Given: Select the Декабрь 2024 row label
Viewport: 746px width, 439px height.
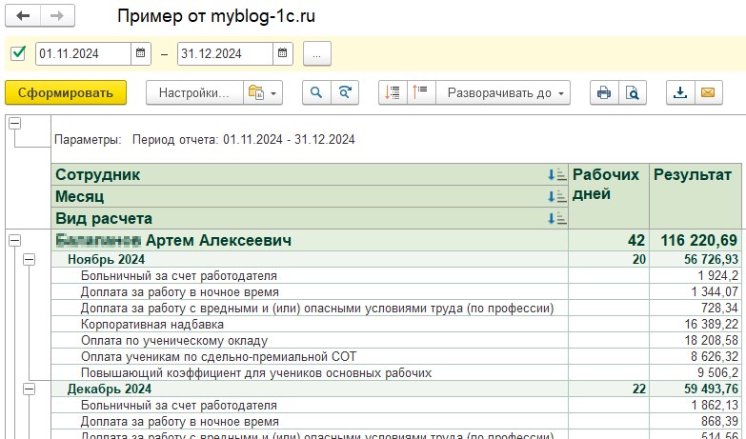Looking at the screenshot, I should [109, 389].
